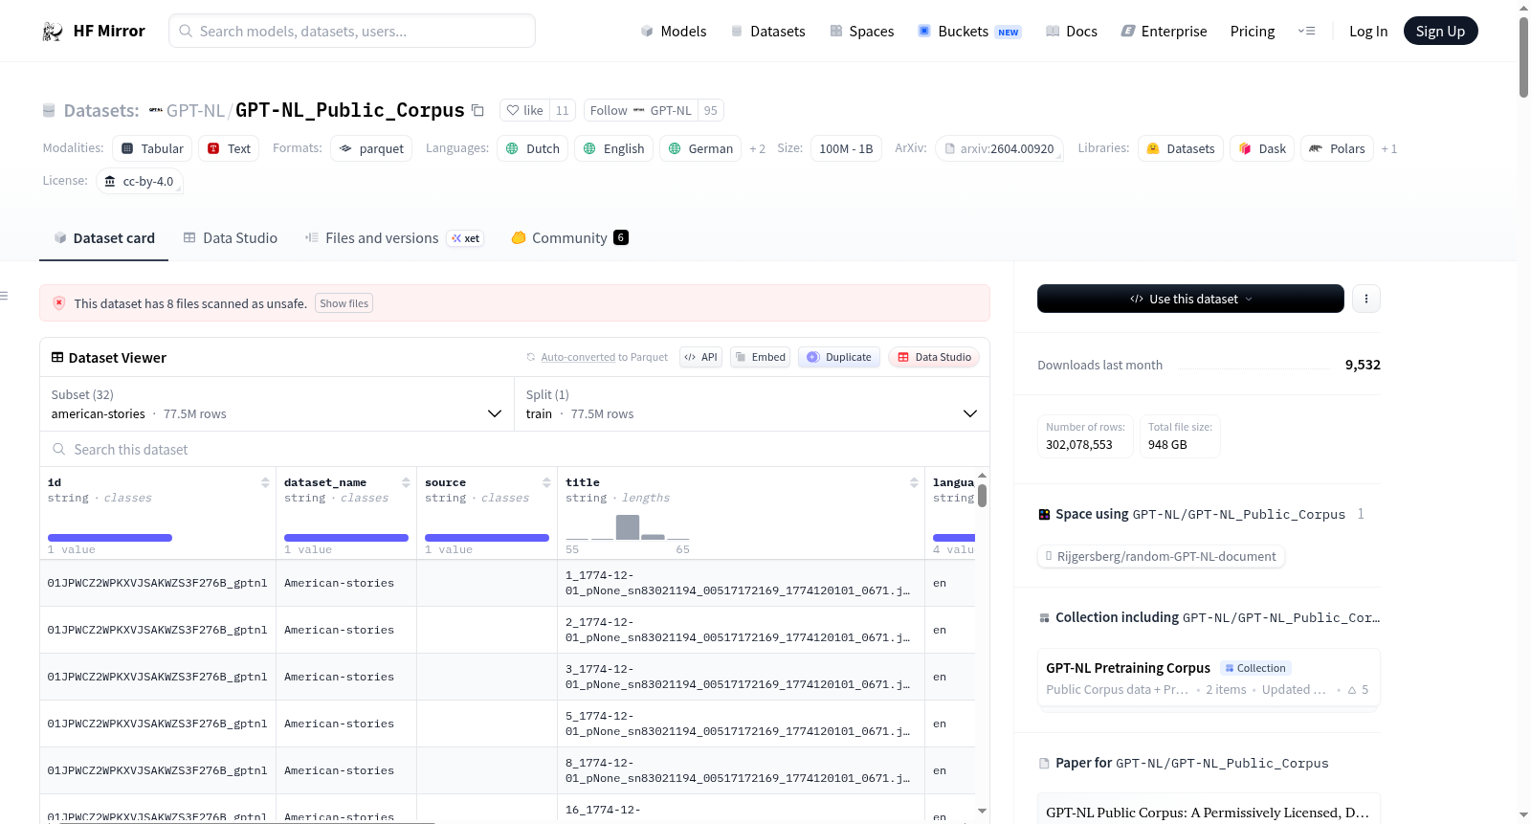Click the sort icon on the id column
The width and height of the screenshot is (1531, 824).
(x=265, y=482)
